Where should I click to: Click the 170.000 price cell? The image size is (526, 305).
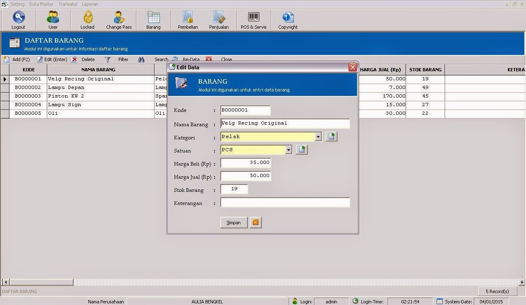pyautogui.click(x=382, y=96)
